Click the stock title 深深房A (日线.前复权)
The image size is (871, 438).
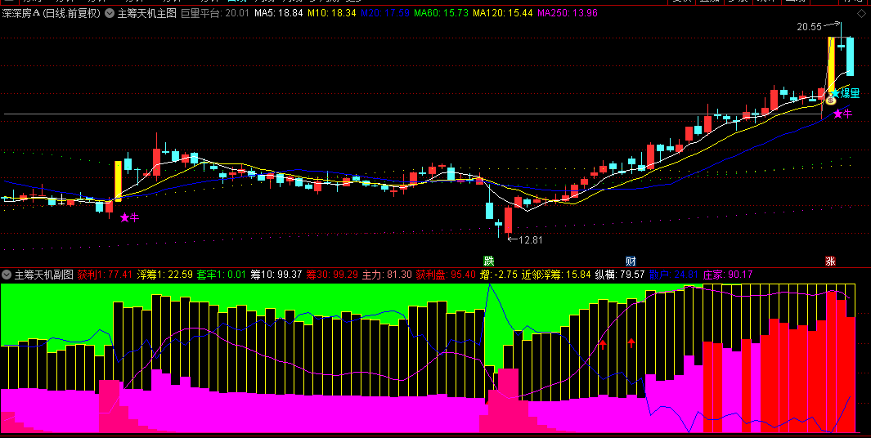point(51,13)
